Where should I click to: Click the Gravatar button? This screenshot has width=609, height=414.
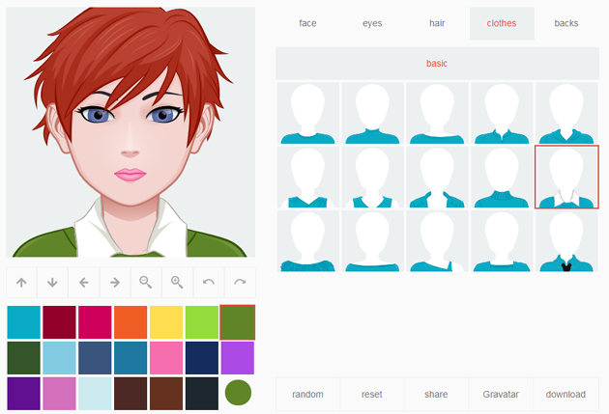501,395
